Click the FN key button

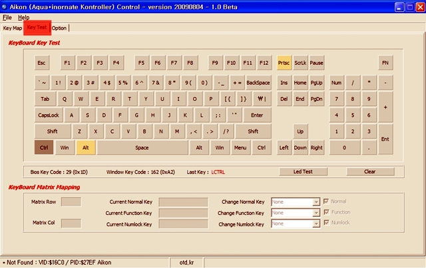click(x=385, y=63)
